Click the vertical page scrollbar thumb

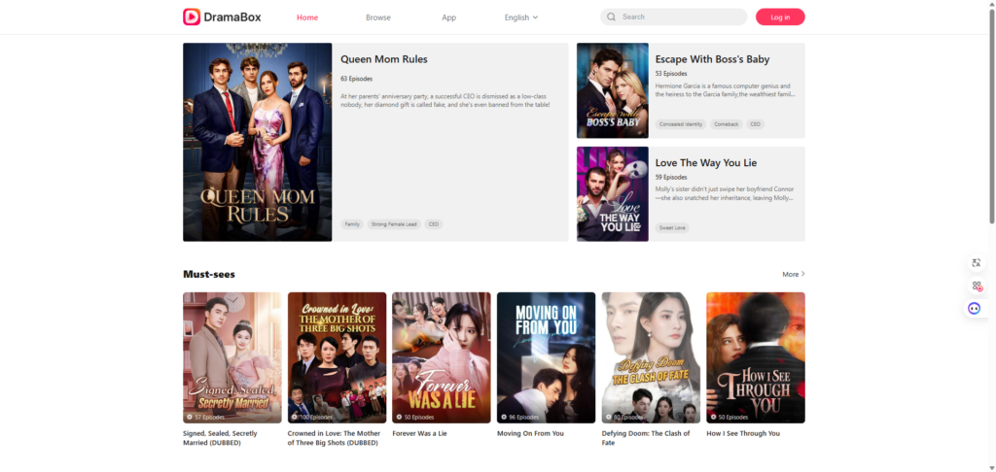tap(991, 117)
